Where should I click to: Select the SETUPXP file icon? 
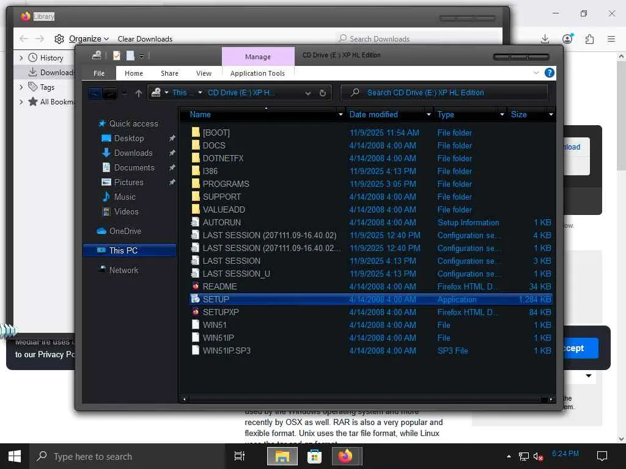tap(195, 311)
